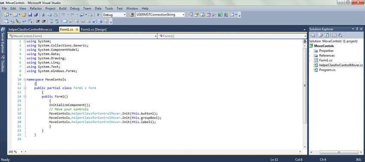The image size is (365, 162).
Task: Click Solution Explorer's Refresh icon
Action: pos(327,35)
